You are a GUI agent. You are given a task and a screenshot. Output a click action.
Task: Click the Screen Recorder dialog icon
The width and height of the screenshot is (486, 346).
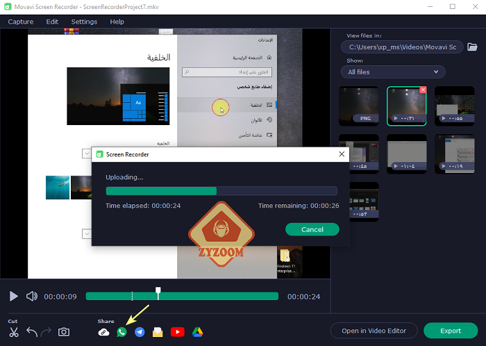point(99,154)
